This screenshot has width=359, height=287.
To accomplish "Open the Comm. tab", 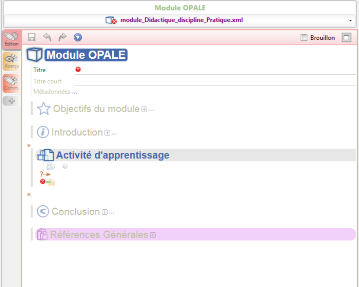I will 11,83.
